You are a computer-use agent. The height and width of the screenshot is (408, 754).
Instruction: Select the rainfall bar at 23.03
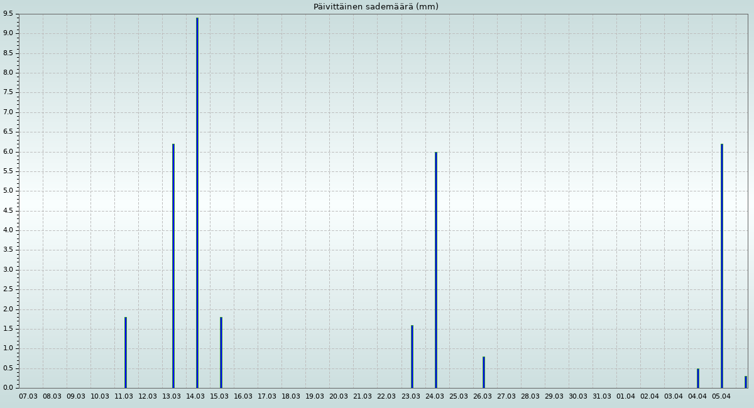click(x=412, y=357)
